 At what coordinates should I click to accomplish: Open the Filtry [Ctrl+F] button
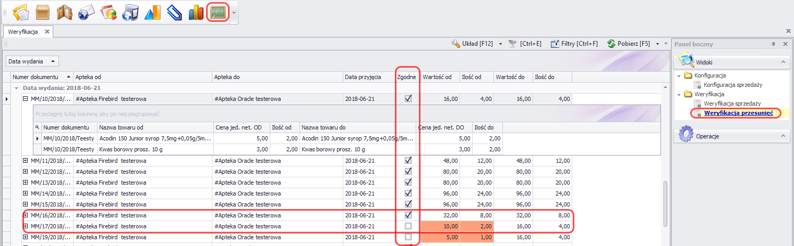(574, 44)
